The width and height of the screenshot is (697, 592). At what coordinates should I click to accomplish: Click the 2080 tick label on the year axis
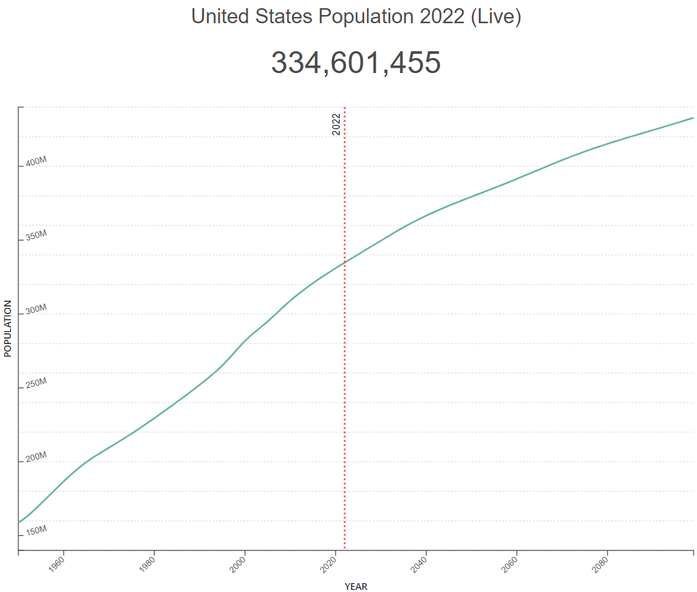pyautogui.click(x=599, y=563)
